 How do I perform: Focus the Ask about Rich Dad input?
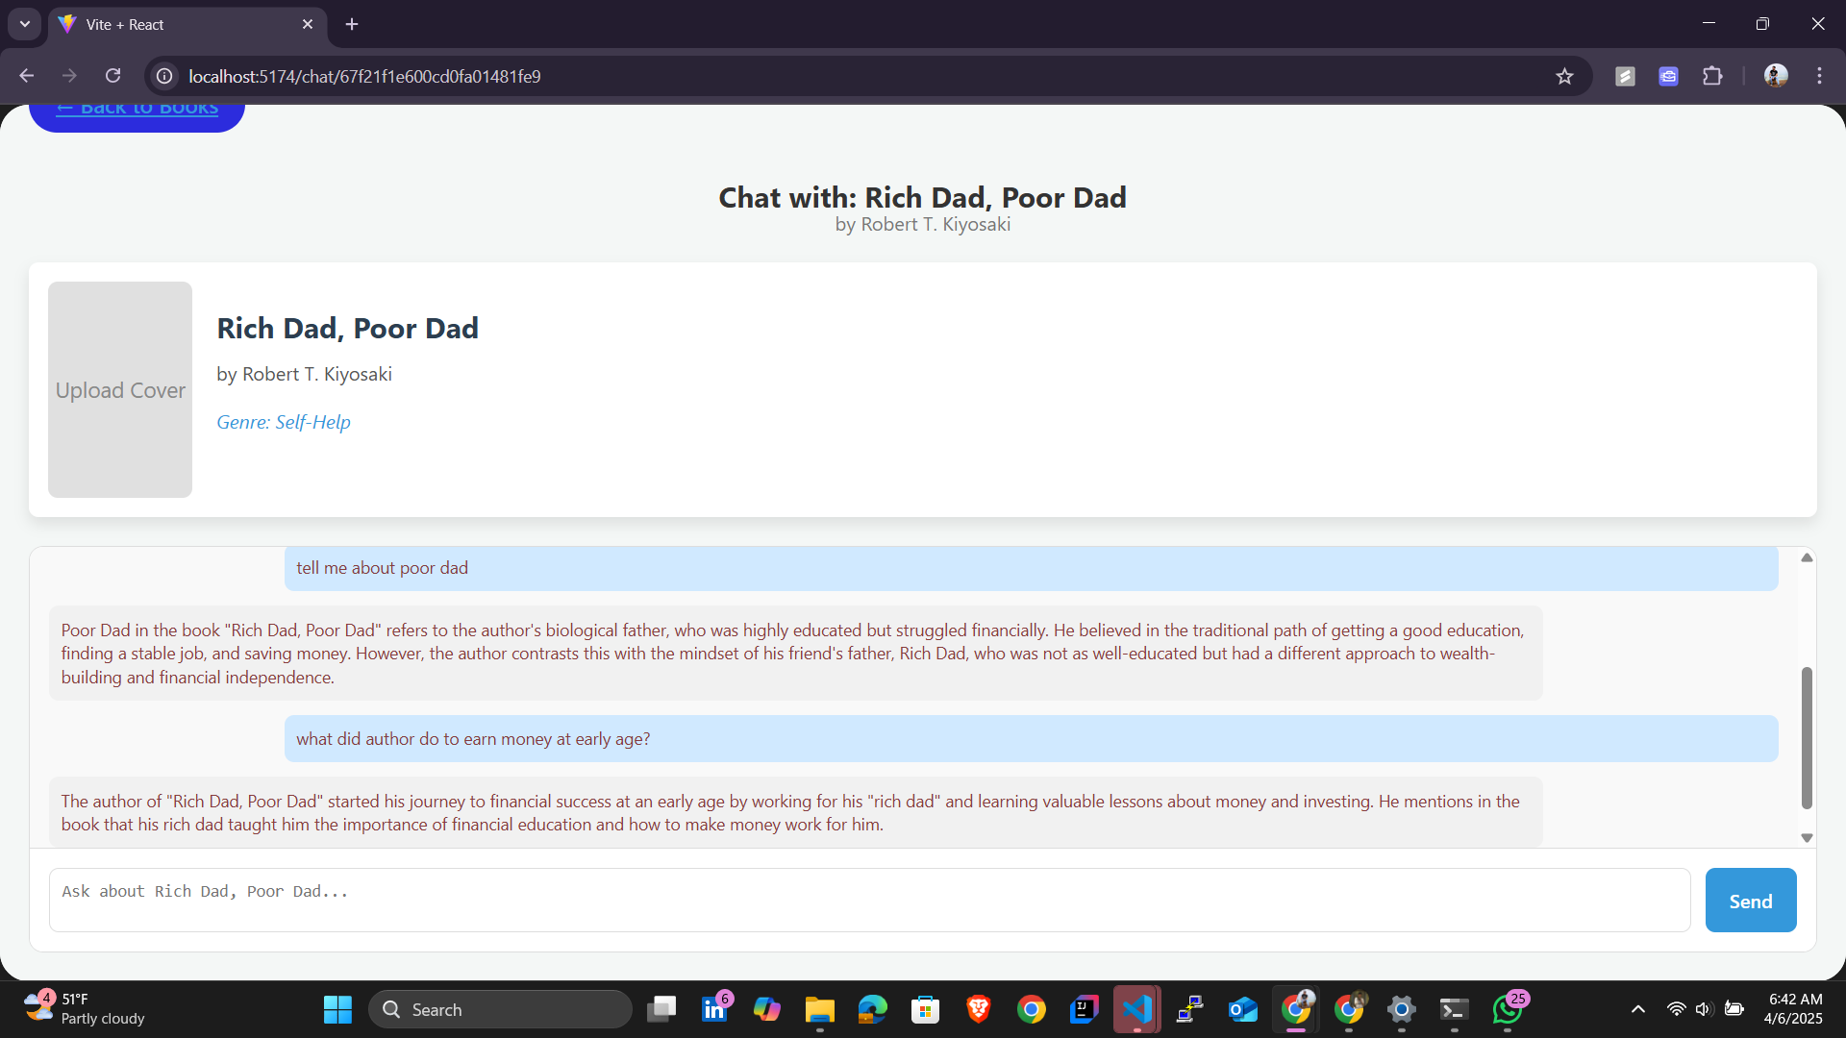click(869, 901)
